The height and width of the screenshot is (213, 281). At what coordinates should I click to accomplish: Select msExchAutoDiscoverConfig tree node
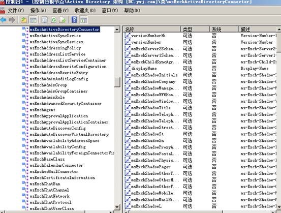pos(58,129)
